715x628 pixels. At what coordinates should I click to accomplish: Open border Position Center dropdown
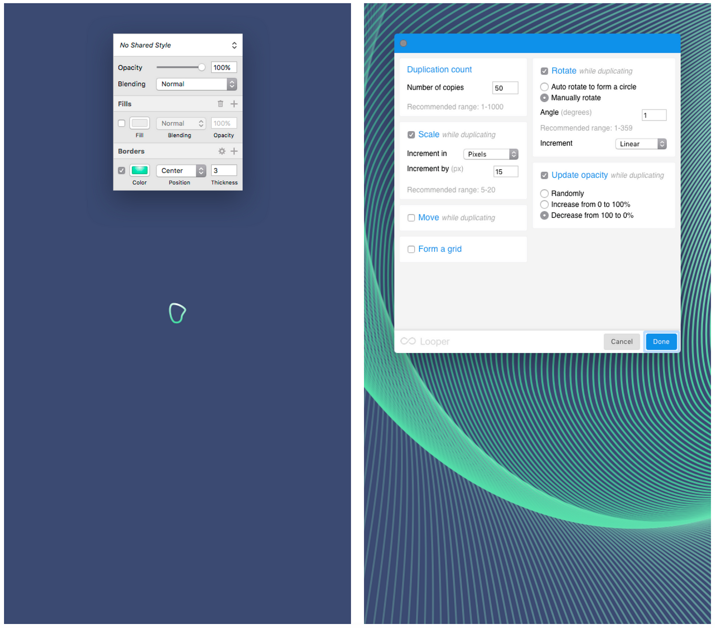(x=181, y=170)
